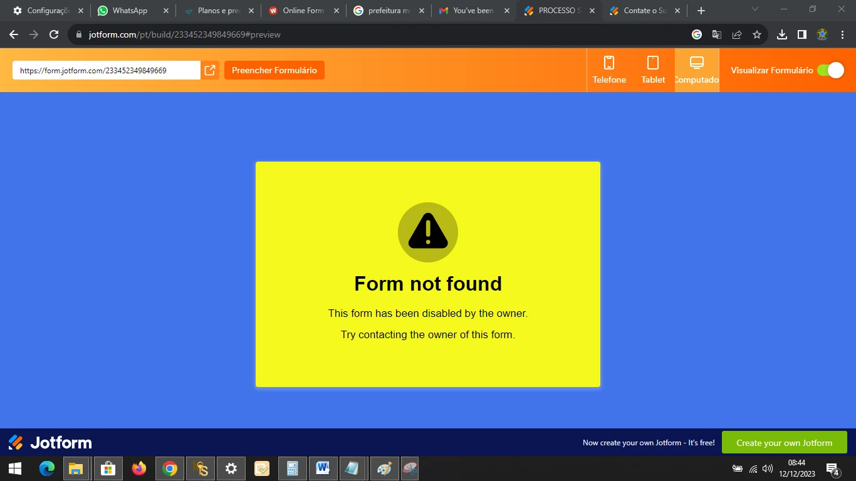
Task: Select the Telefone preview icon
Action: click(x=608, y=69)
